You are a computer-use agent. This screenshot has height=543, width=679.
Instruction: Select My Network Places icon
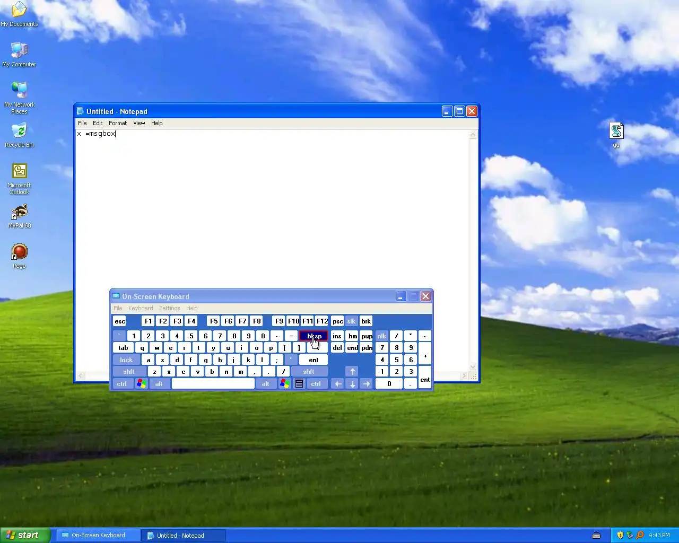[19, 98]
